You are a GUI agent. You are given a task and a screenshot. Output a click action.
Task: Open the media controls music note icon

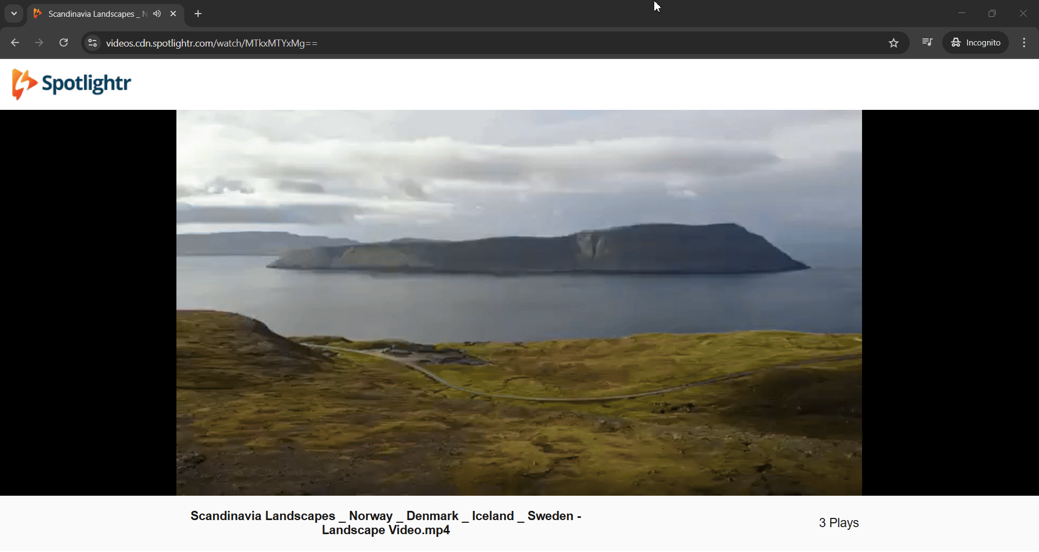pos(927,43)
